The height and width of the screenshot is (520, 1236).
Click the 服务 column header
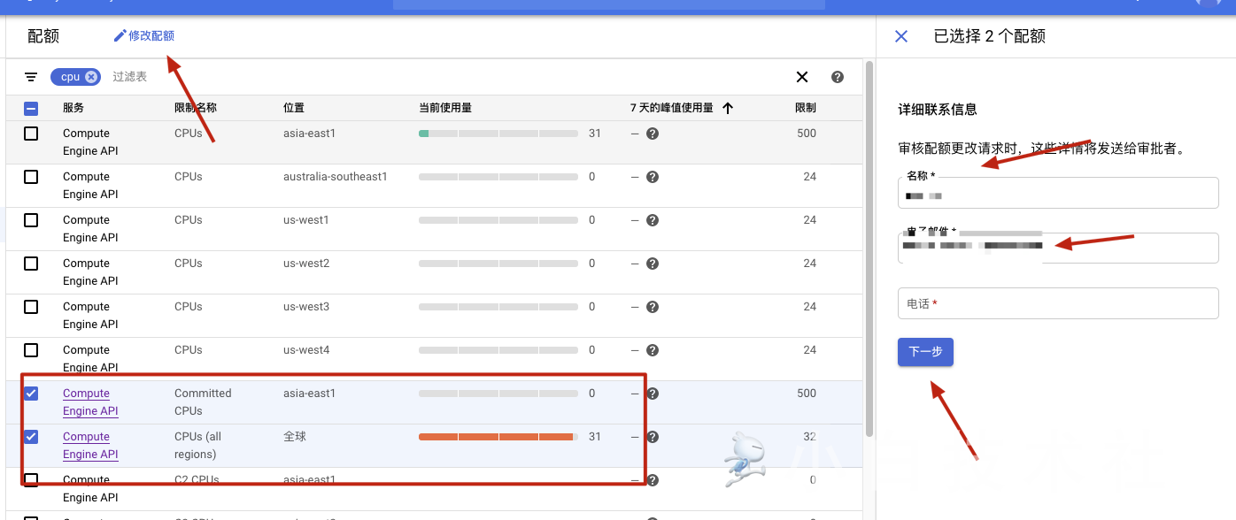click(x=73, y=108)
